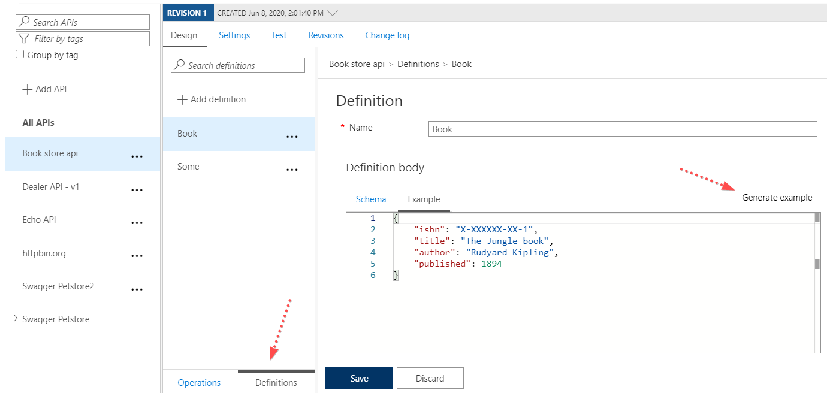Open Dealer API - v1 ellipsis dropdown
The width and height of the screenshot is (827, 393).
[x=137, y=189]
